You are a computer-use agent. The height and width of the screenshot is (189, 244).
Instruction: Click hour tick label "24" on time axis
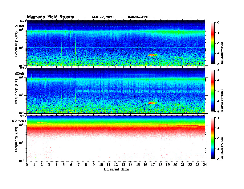pos(205,165)
